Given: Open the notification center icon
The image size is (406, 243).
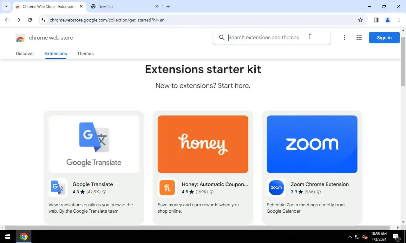Looking at the screenshot, I should click(x=396, y=237).
